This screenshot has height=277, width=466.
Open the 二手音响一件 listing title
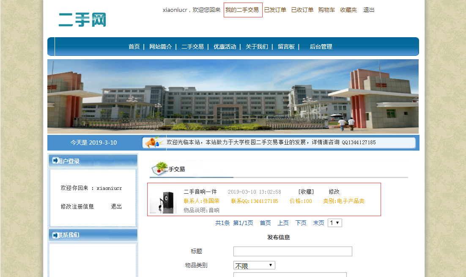[200, 192]
